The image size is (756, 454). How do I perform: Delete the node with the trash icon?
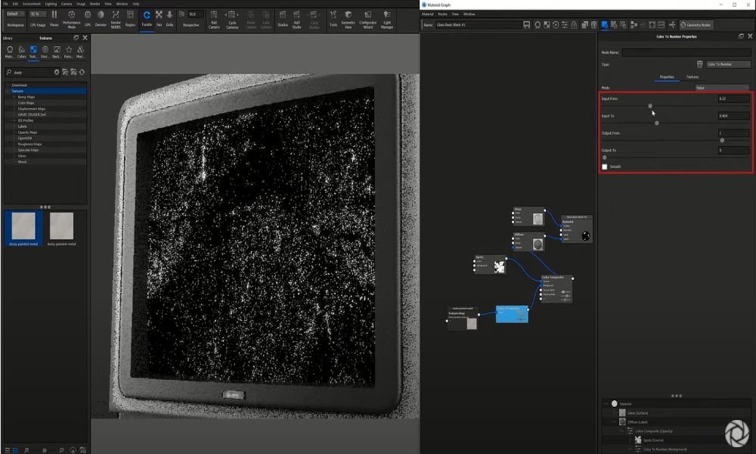(699, 64)
